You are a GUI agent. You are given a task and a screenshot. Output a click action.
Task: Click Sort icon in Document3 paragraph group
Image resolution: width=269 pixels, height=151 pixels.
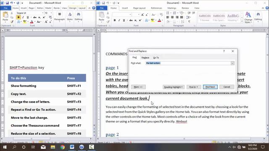[183, 21]
